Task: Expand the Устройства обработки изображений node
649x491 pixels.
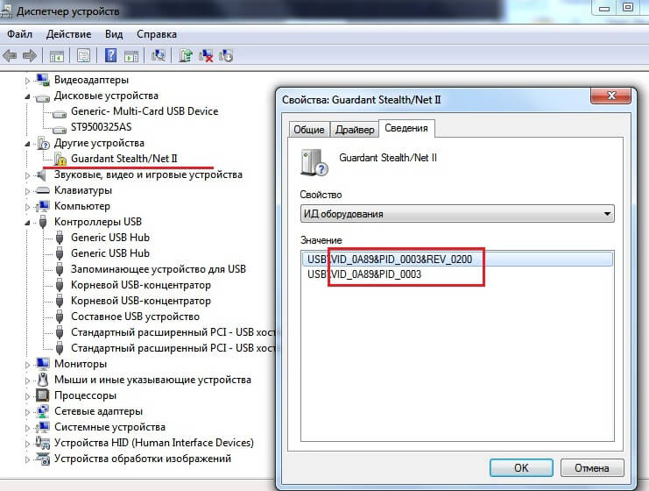Action: point(27,459)
